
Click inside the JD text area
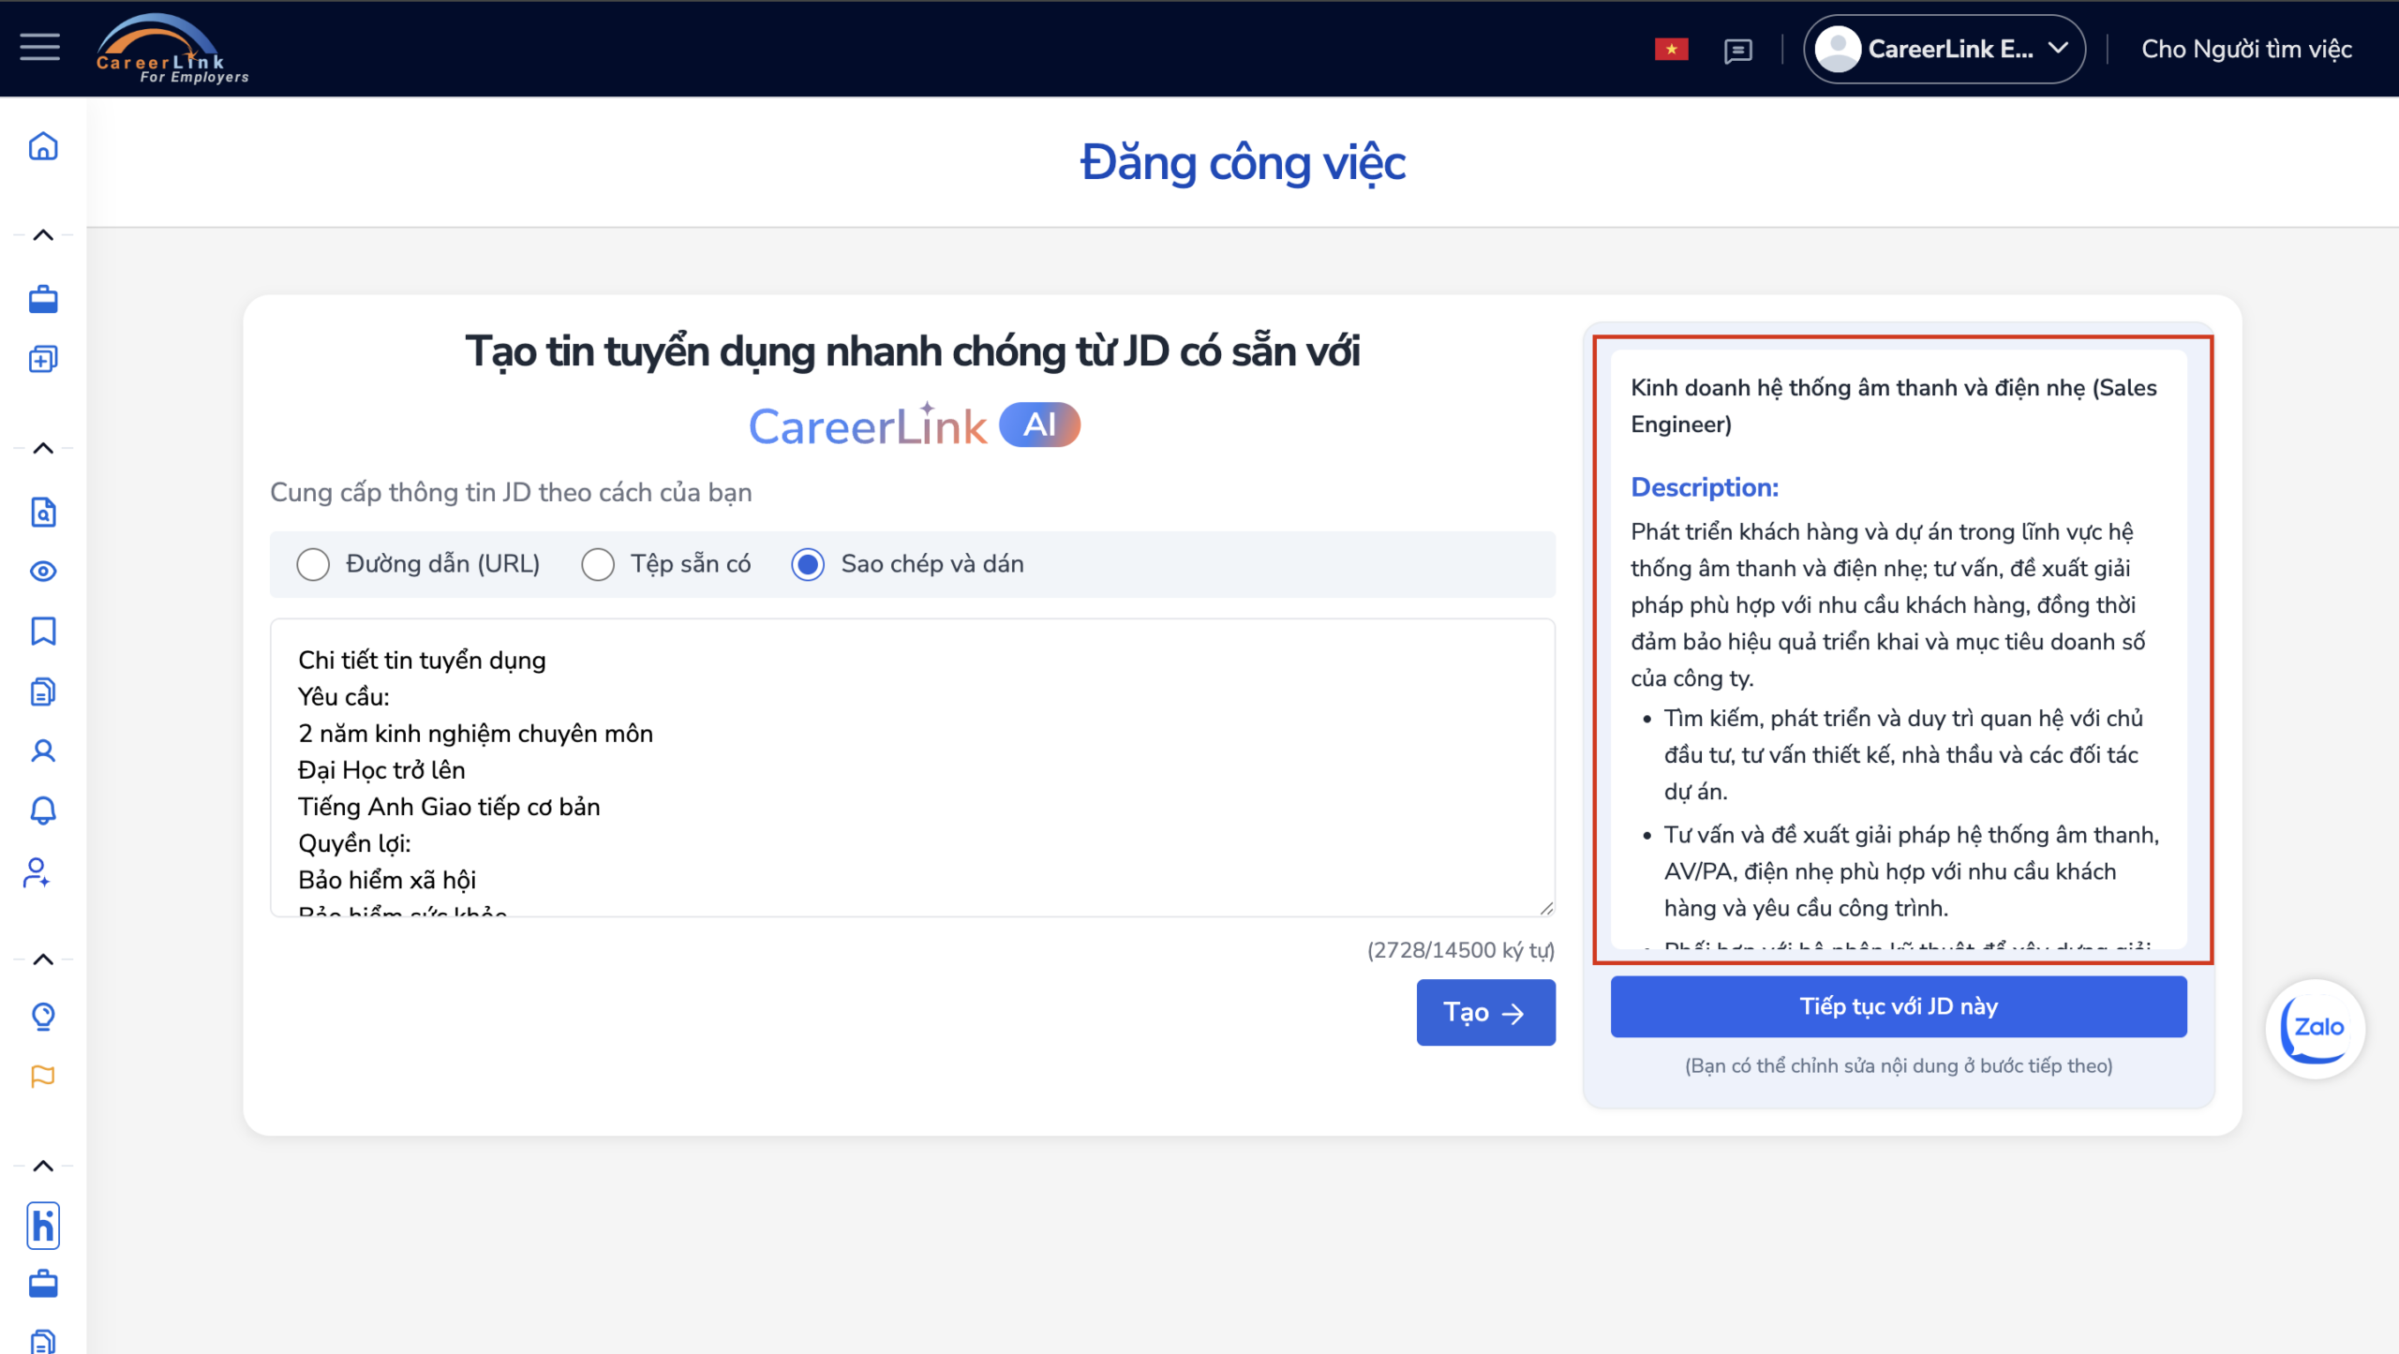[x=912, y=766]
